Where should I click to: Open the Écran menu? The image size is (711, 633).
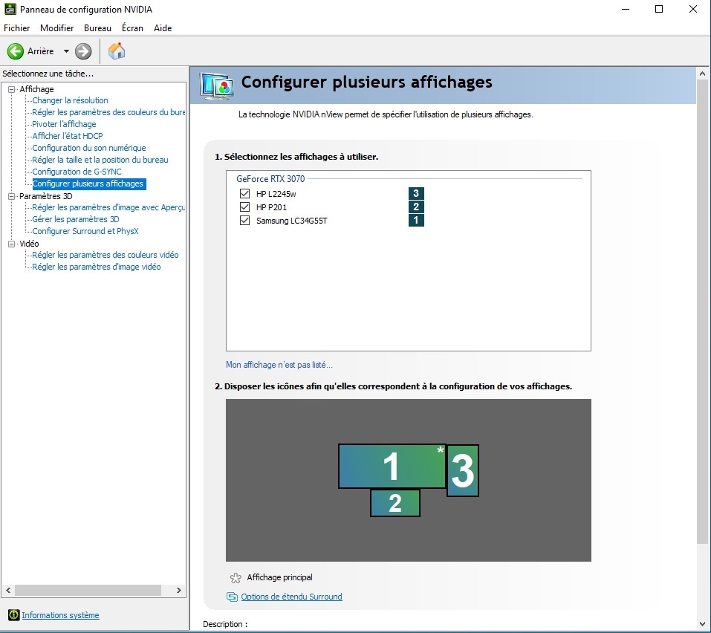[132, 28]
